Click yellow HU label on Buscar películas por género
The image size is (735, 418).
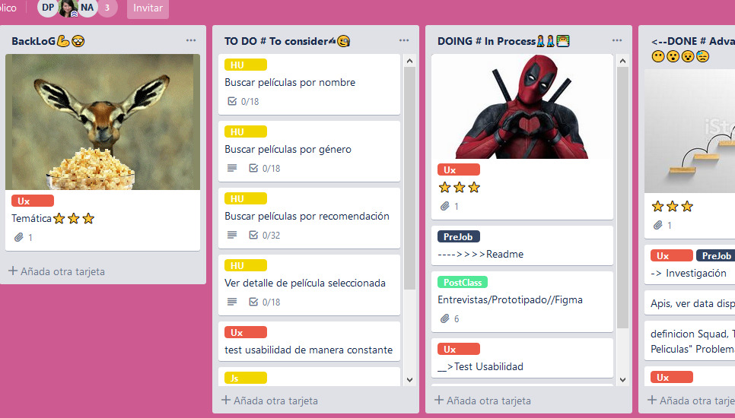(x=246, y=131)
